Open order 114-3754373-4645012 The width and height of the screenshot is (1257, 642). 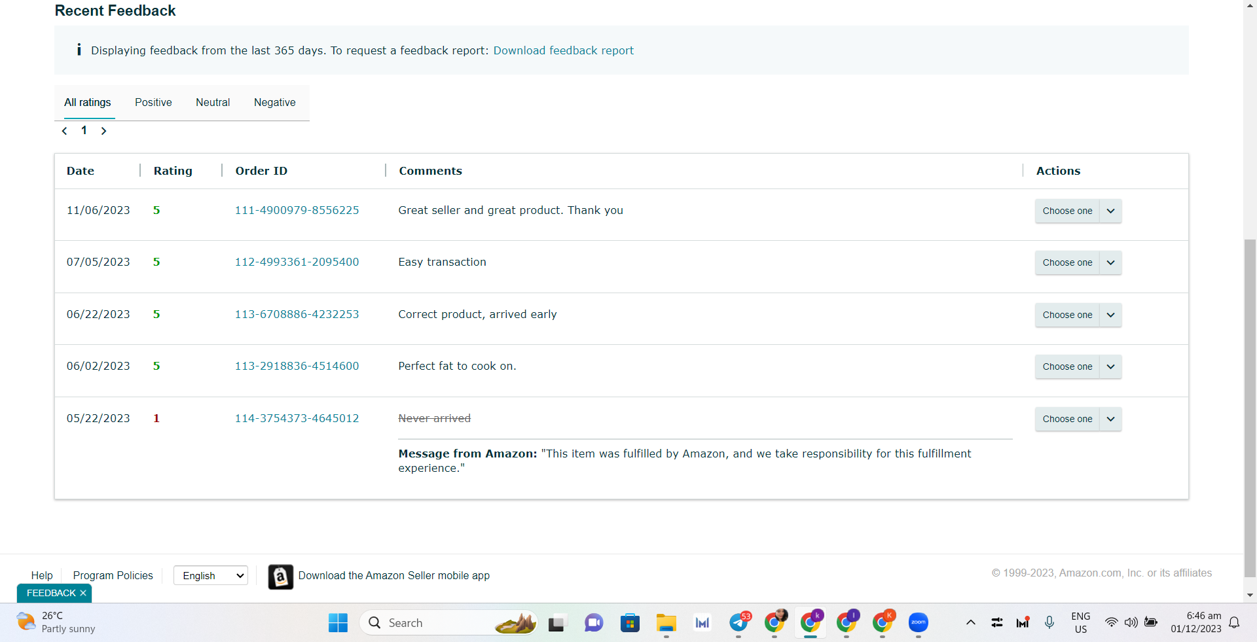pyautogui.click(x=297, y=418)
